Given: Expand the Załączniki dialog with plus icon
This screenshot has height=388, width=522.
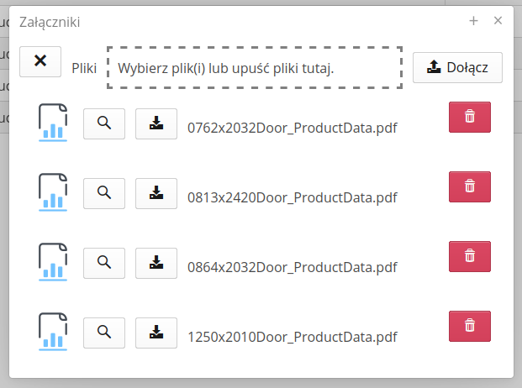Looking at the screenshot, I should 473,21.
